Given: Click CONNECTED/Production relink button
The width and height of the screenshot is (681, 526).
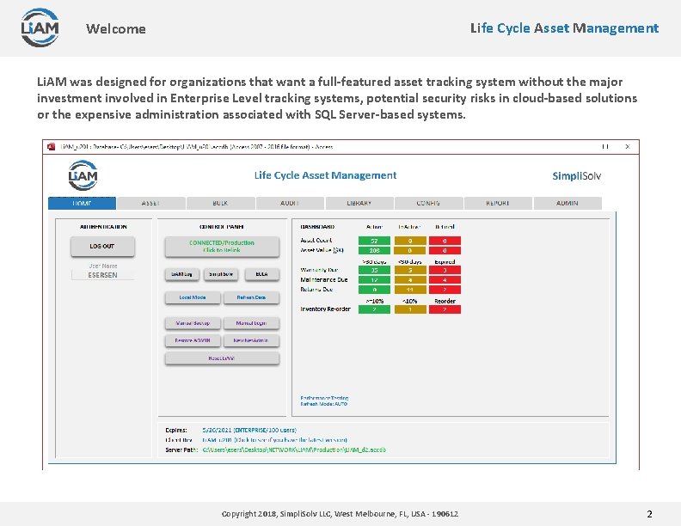Looking at the screenshot, I should (222, 247).
